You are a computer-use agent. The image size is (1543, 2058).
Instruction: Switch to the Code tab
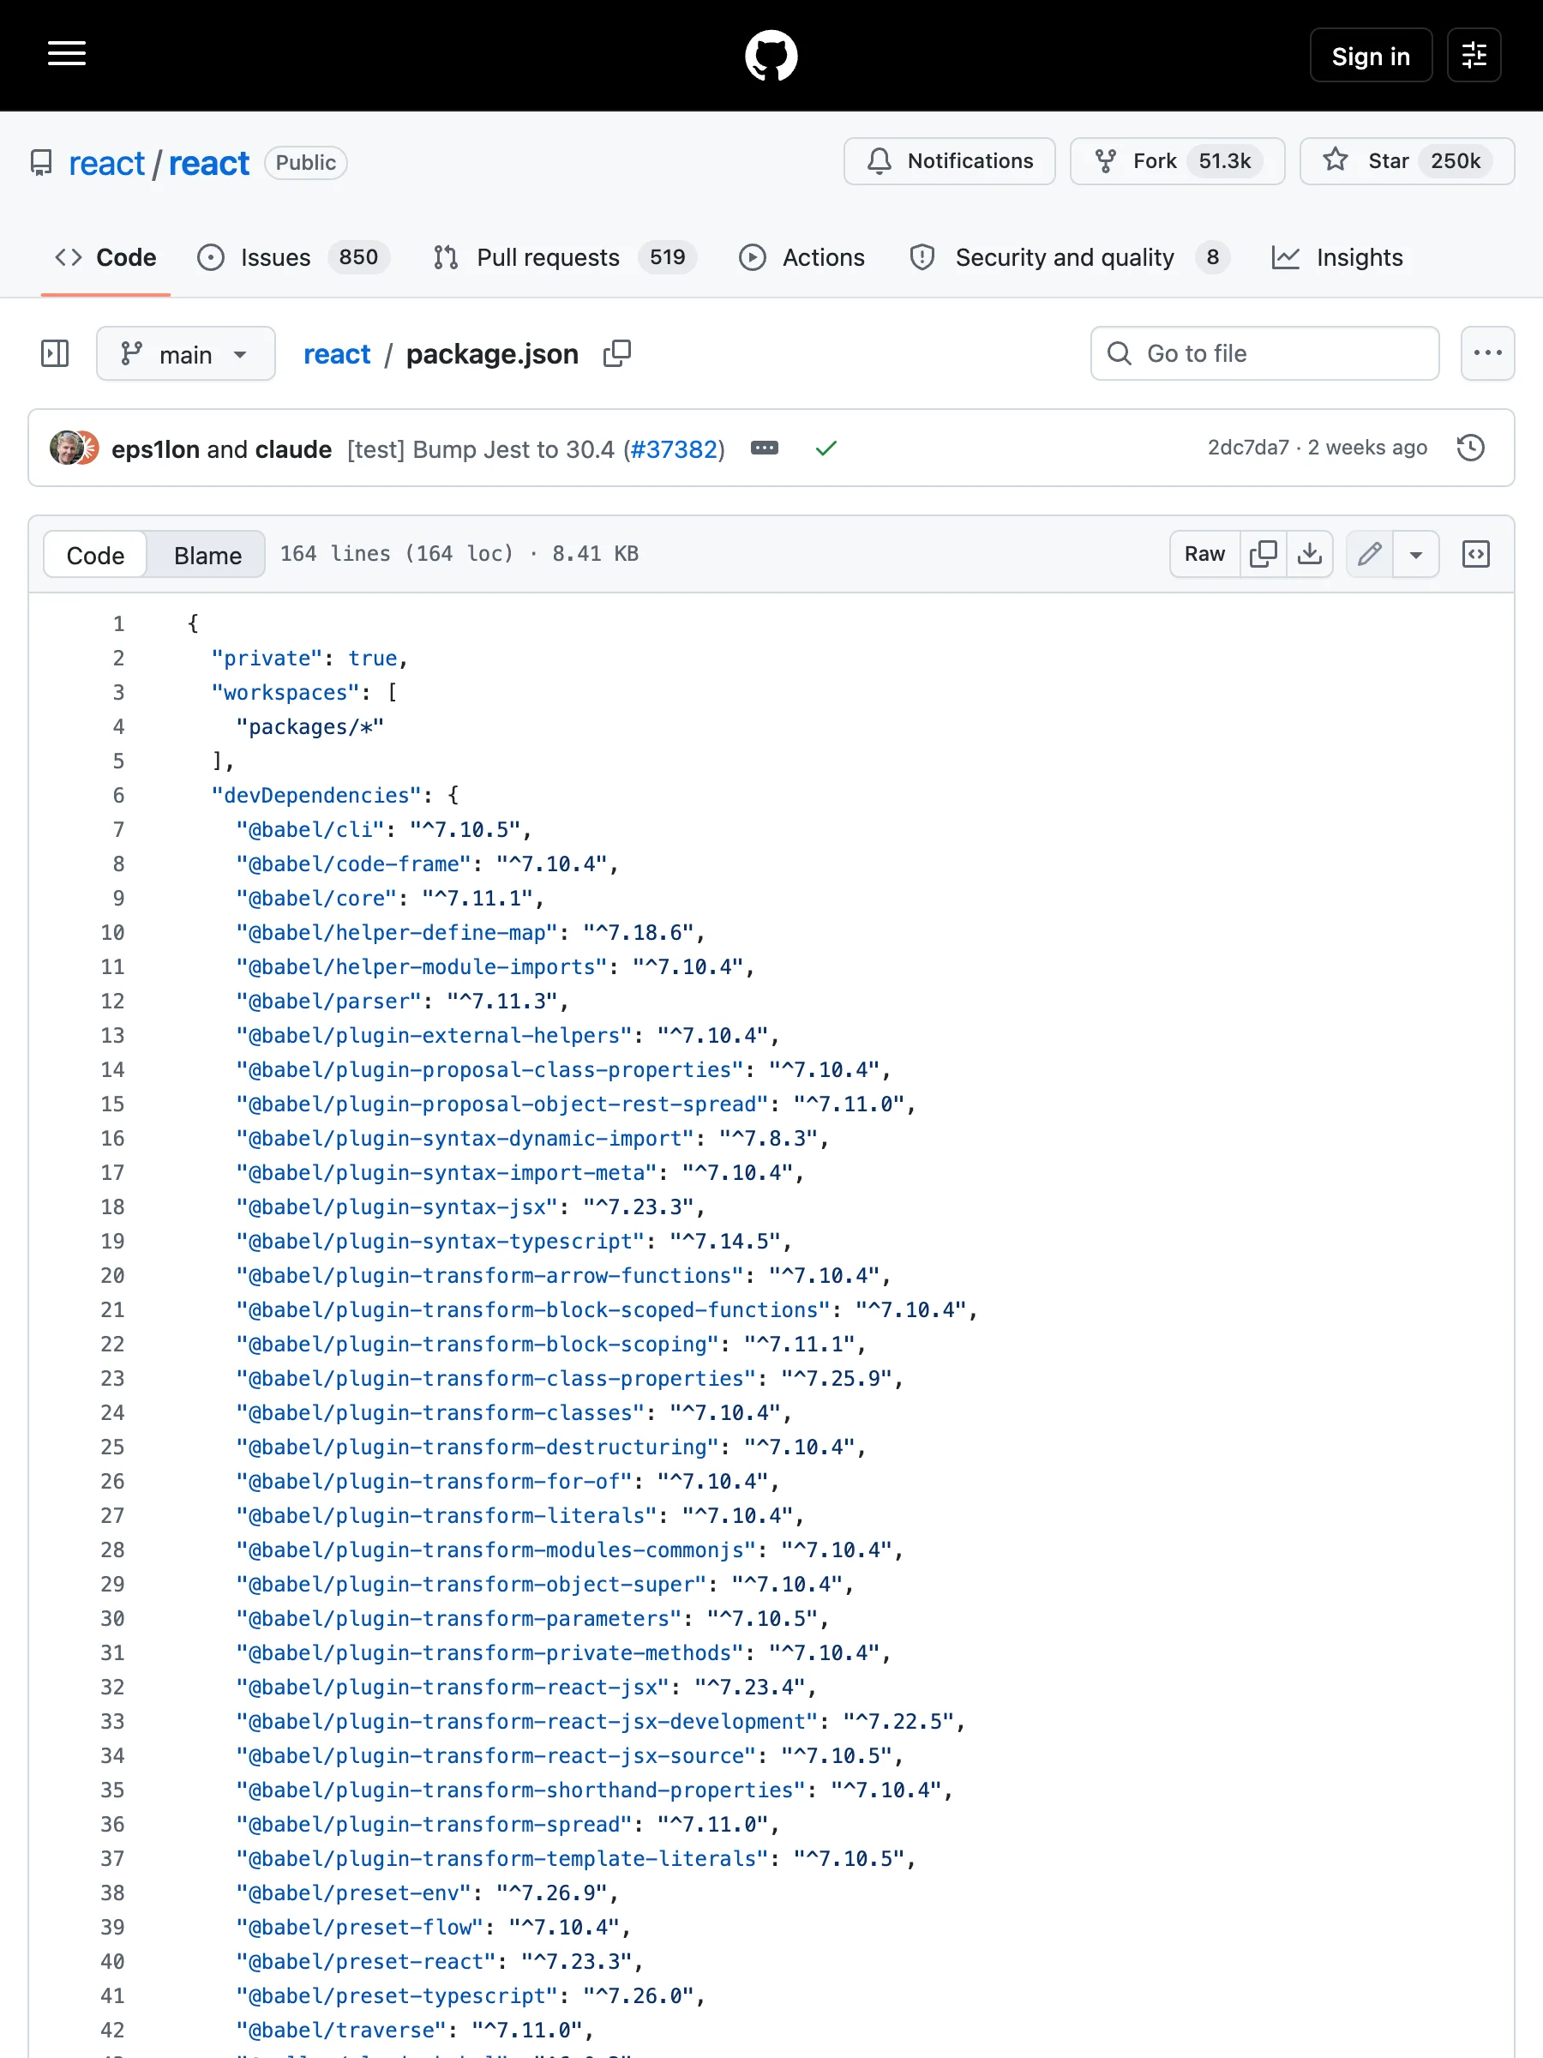tap(105, 258)
